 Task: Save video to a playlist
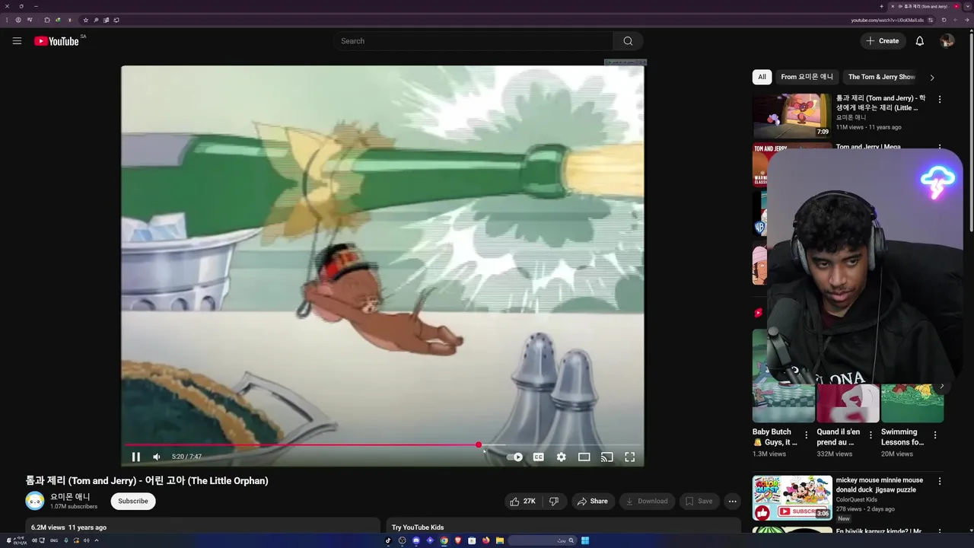(699, 501)
